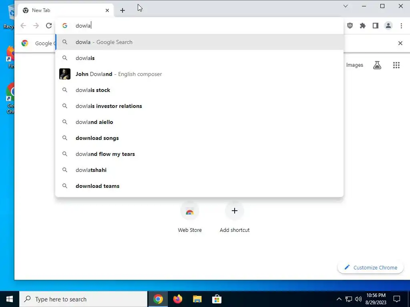Choose the 'download songs' suggestion

199,138
